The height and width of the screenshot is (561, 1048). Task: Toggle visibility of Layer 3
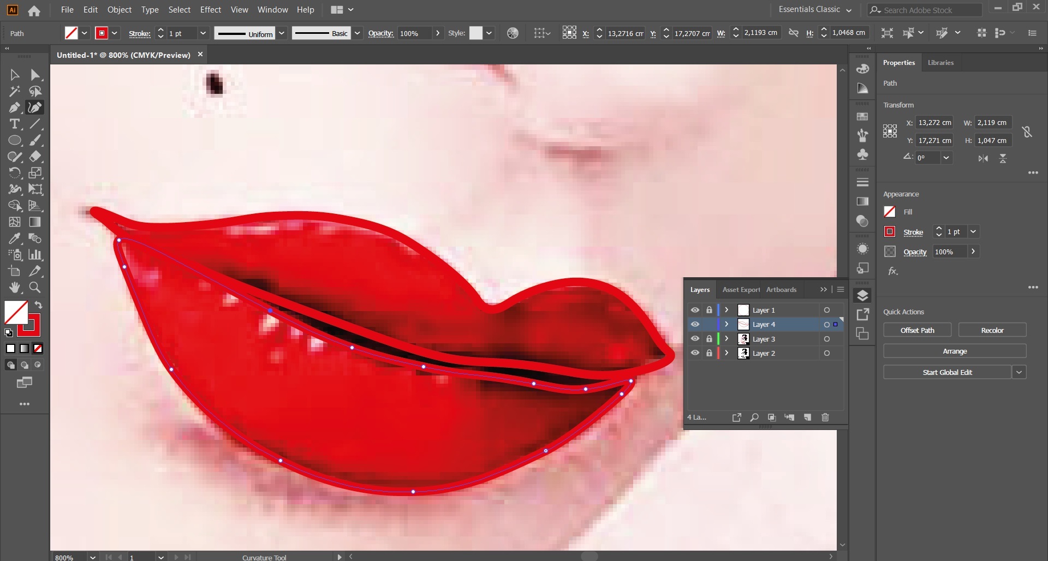[x=695, y=339]
